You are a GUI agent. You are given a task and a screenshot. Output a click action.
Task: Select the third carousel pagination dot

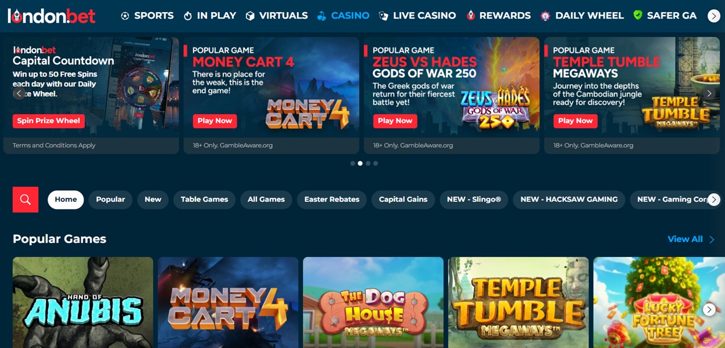tap(368, 164)
